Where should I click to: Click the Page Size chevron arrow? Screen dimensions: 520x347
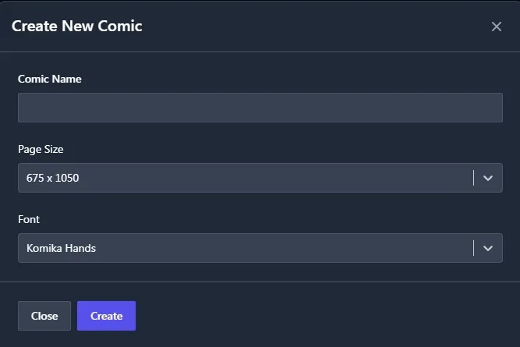tap(488, 178)
